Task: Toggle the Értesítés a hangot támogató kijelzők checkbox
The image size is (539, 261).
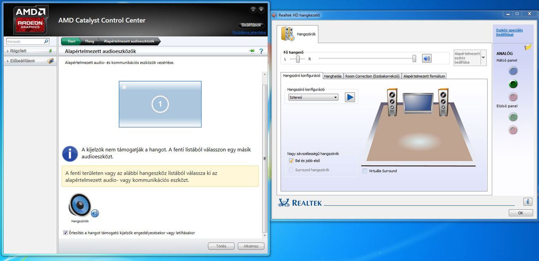Action: point(65,233)
